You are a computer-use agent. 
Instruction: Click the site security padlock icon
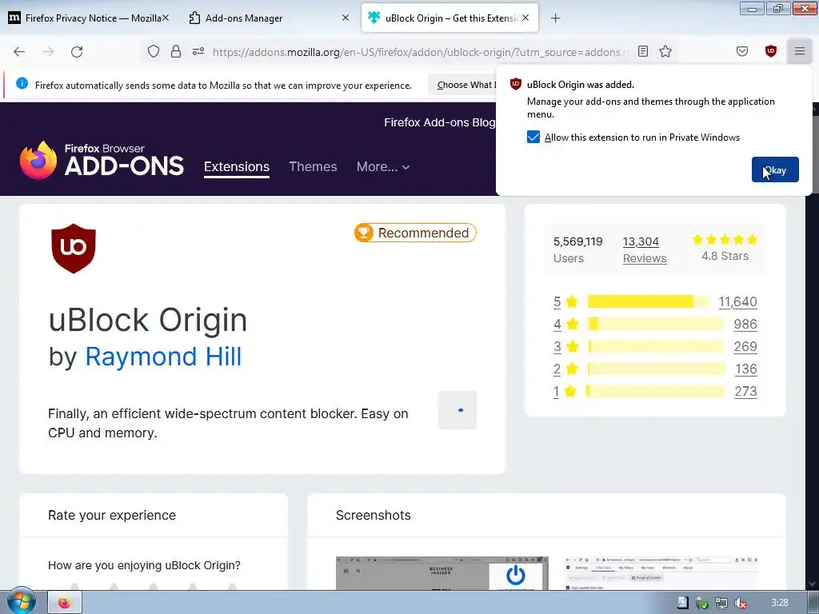[x=176, y=51]
